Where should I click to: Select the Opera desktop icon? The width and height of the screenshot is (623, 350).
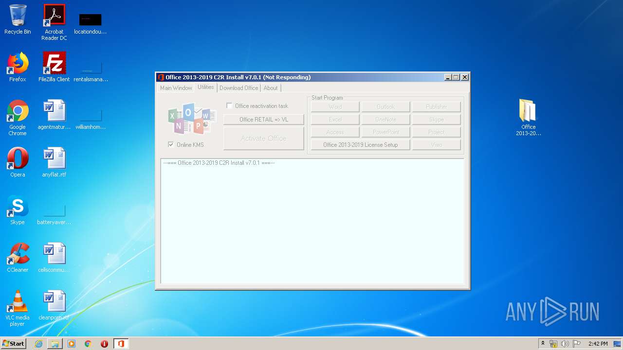tap(18, 162)
